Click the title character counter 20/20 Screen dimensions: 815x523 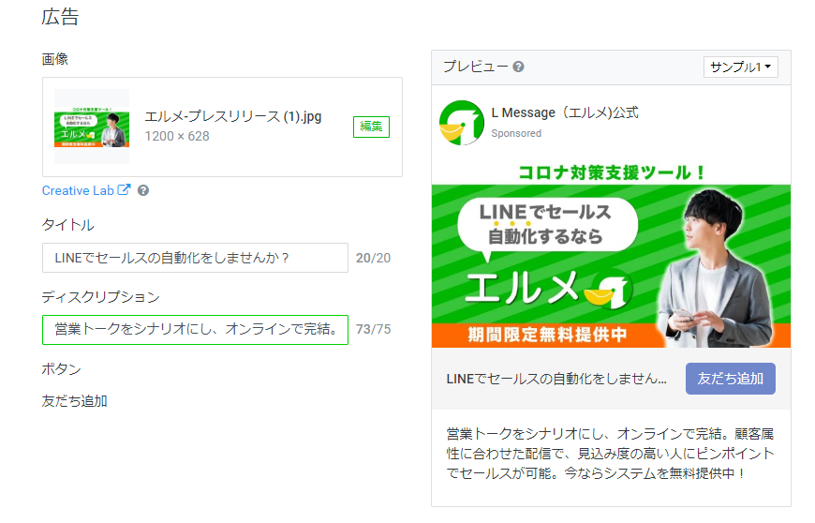click(373, 258)
